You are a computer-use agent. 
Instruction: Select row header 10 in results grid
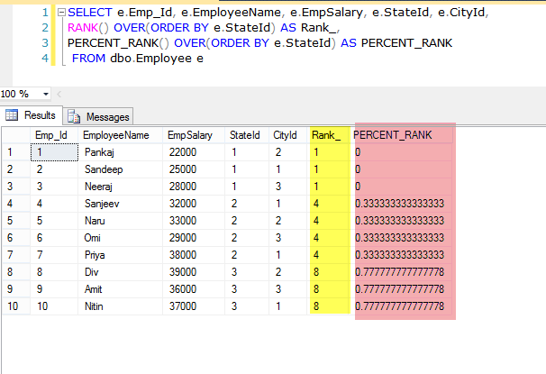coord(16,306)
